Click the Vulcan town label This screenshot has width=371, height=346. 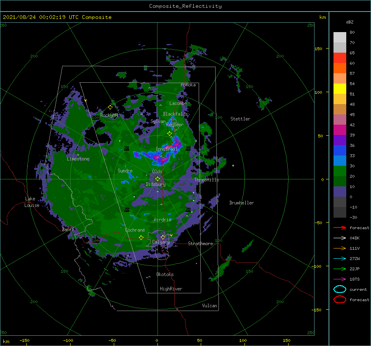click(209, 306)
